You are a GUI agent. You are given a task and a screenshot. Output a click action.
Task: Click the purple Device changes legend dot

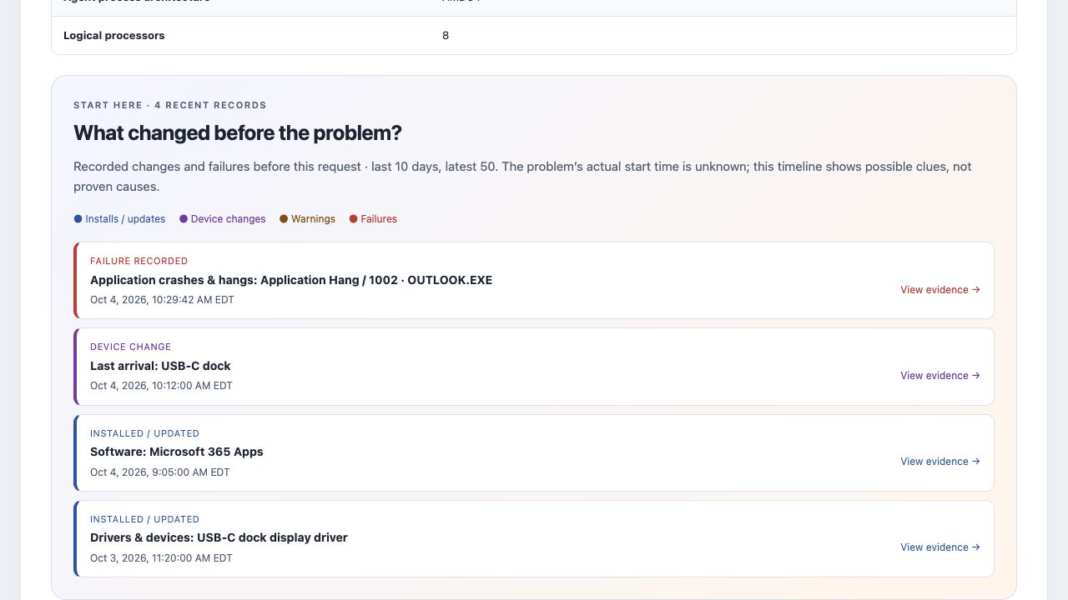(184, 219)
